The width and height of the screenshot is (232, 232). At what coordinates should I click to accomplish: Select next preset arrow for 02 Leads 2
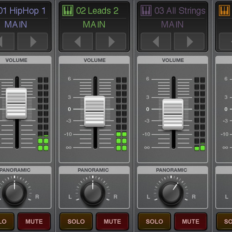(111, 41)
